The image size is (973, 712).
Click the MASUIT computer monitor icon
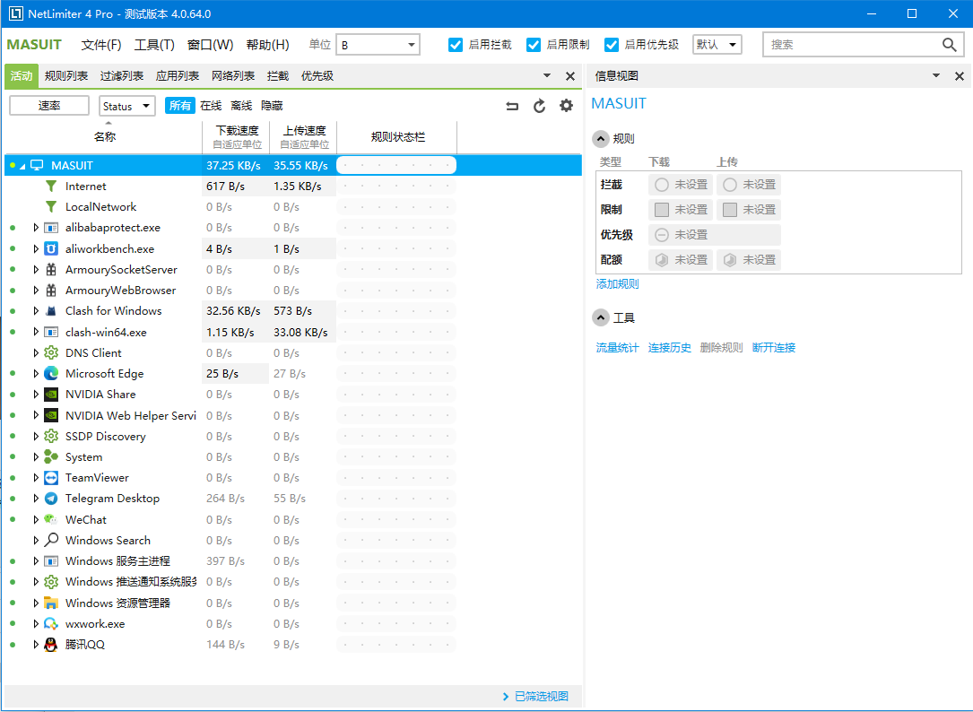[x=38, y=165]
